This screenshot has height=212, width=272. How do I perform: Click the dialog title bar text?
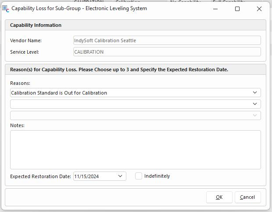[79, 9]
